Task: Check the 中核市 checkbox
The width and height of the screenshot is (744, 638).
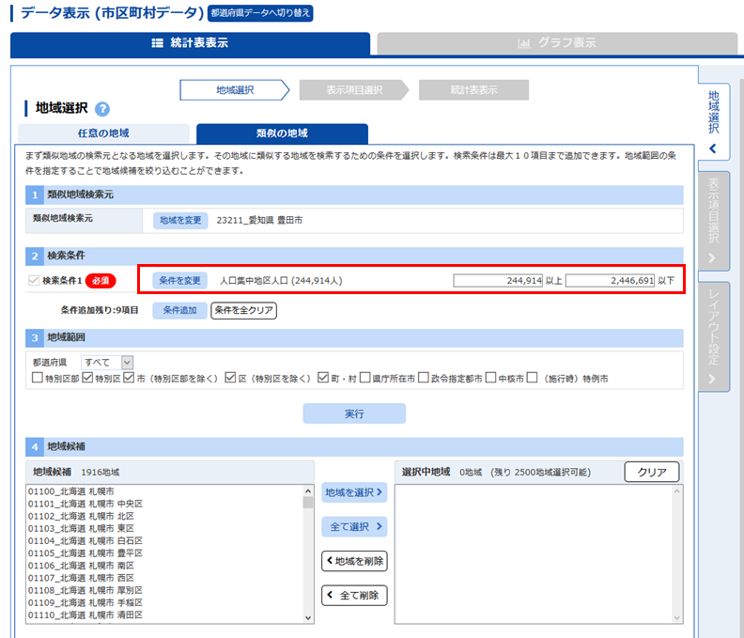Action: 491,379
